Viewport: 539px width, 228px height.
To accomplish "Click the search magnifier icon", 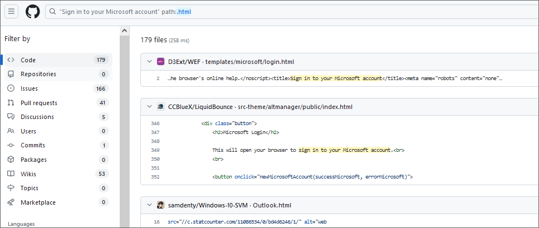I will 52,12.
